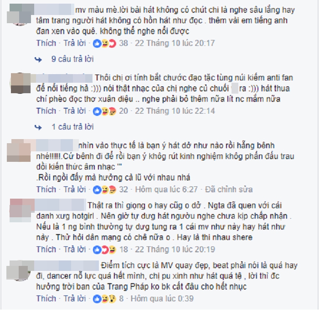Click Thích on the 'Điểm tích cực' comment
This screenshot has width=319, height=310.
(46, 299)
